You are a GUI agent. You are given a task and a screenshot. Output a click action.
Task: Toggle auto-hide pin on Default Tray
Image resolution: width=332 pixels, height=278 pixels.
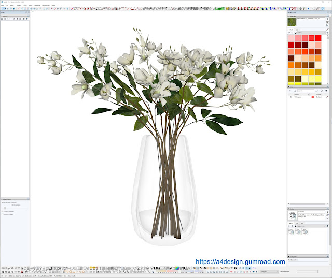328,12
